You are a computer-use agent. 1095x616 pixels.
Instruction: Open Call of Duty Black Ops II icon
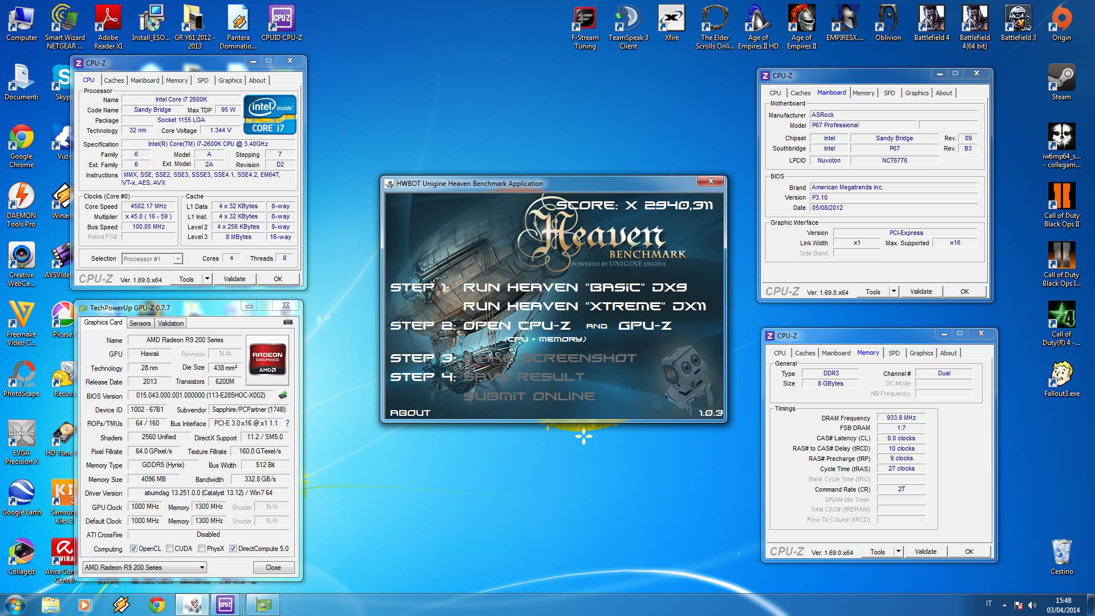(1061, 205)
